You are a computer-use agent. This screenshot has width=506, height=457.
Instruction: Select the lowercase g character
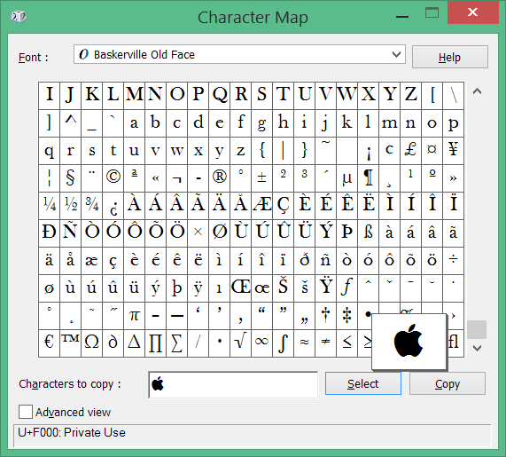click(261, 122)
